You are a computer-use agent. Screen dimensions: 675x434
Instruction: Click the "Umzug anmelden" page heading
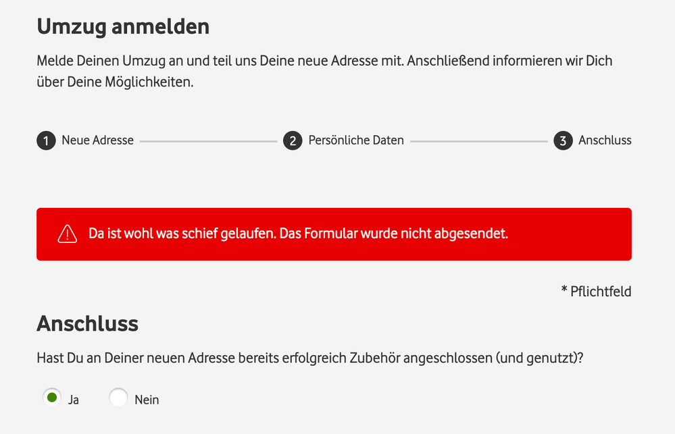click(x=123, y=27)
